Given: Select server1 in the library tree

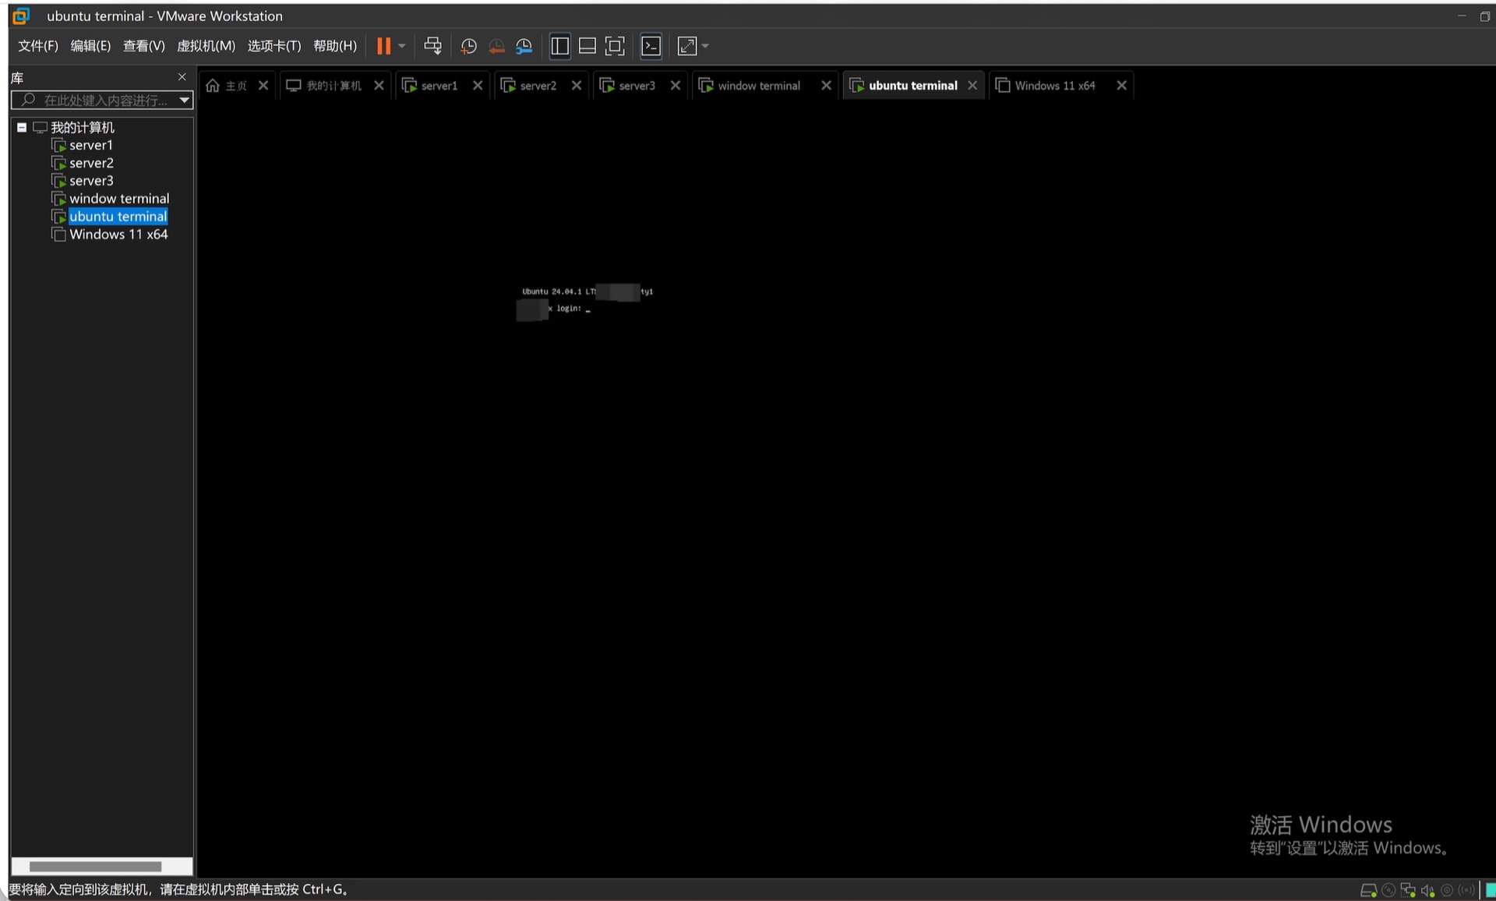Looking at the screenshot, I should (x=91, y=145).
